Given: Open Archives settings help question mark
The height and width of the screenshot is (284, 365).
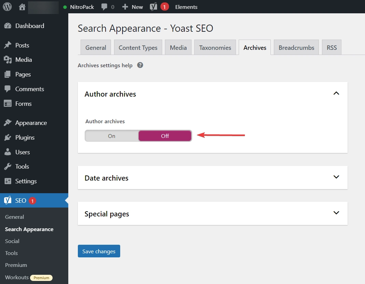Looking at the screenshot, I should (140, 65).
